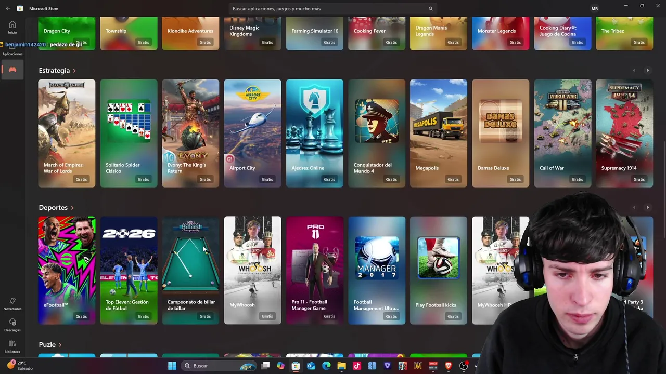Open Evony: The King's Return card
The height and width of the screenshot is (374, 666).
(190, 133)
